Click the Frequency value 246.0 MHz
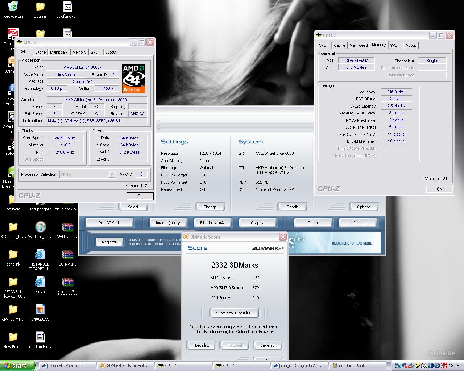The height and width of the screenshot is (371, 464). point(396,92)
